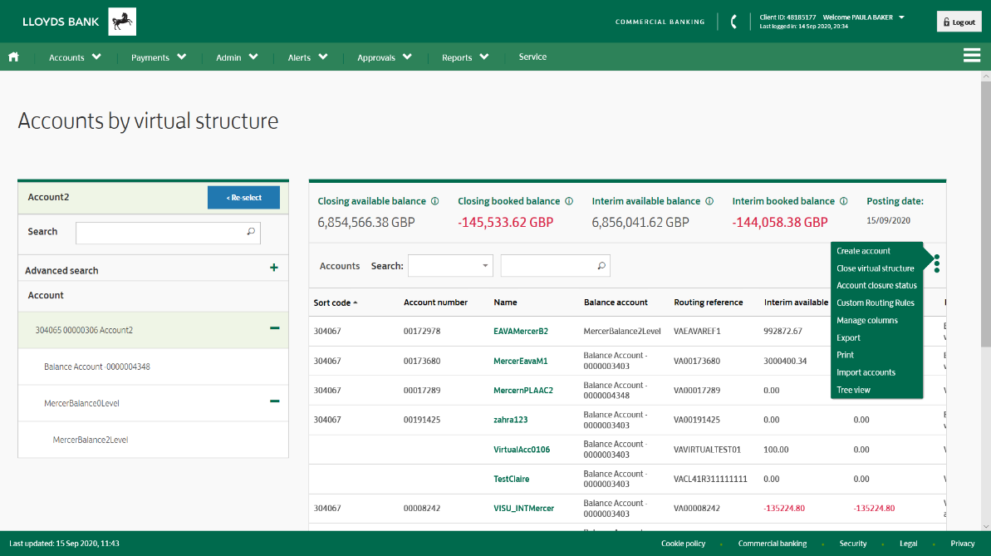Collapse the 304065 00000306 Account2 node
Screen dimensions: 991x556
pos(274,327)
